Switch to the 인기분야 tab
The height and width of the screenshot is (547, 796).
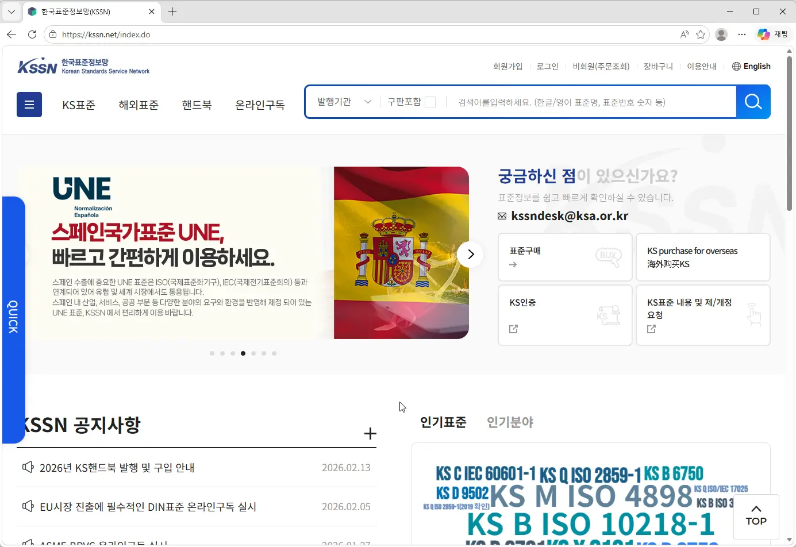[x=510, y=422]
